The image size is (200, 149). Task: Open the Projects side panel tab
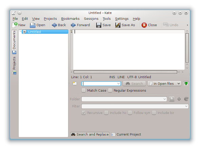pos(14,65)
